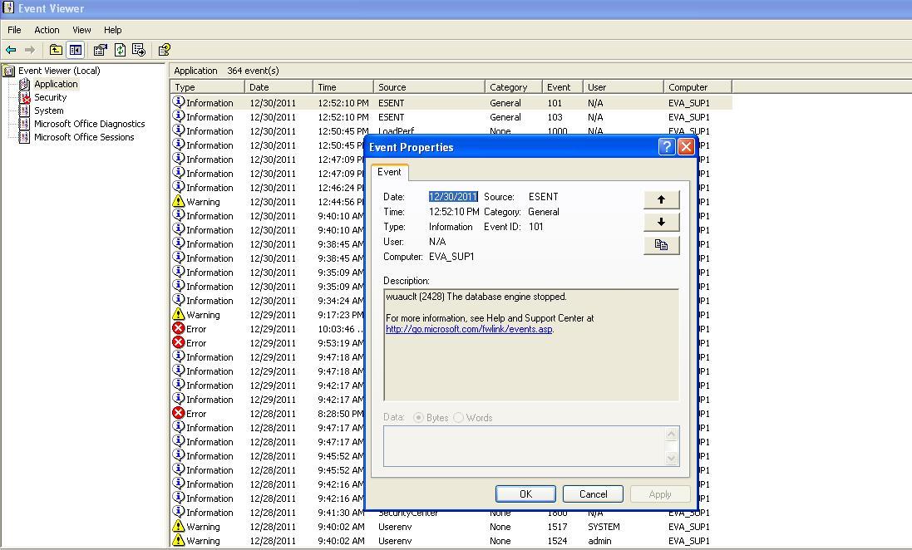Image resolution: width=912 pixels, height=550 pixels.
Task: Select the Bytes radio button
Action: pos(418,417)
